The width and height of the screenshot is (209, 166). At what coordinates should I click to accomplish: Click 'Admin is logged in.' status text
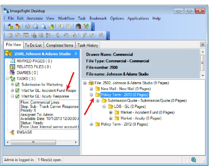[x=19, y=160]
